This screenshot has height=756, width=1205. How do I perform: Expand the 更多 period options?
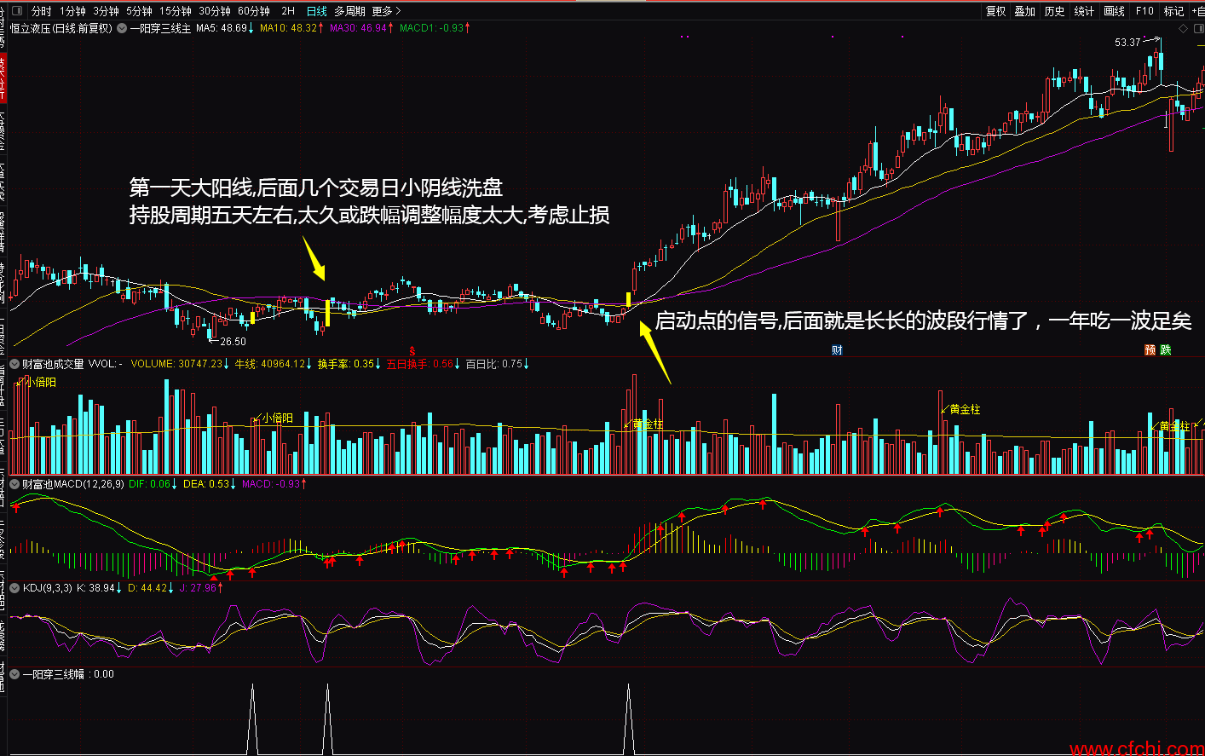[386, 11]
